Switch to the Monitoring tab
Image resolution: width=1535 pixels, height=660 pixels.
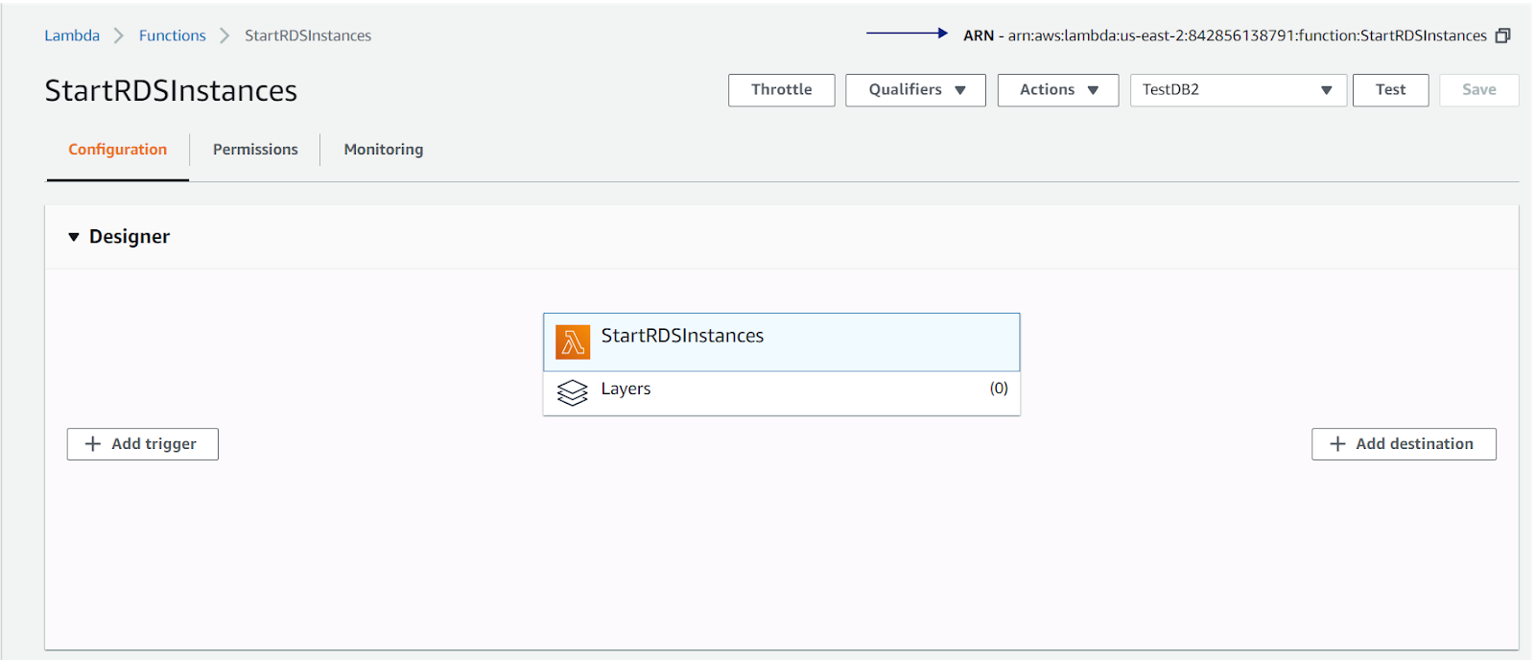point(384,150)
